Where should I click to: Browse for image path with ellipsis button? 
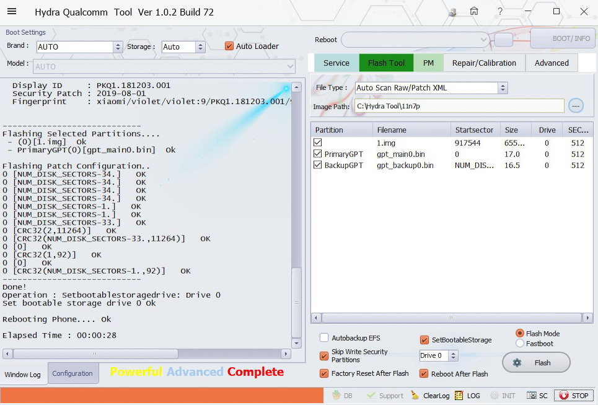tap(576, 105)
